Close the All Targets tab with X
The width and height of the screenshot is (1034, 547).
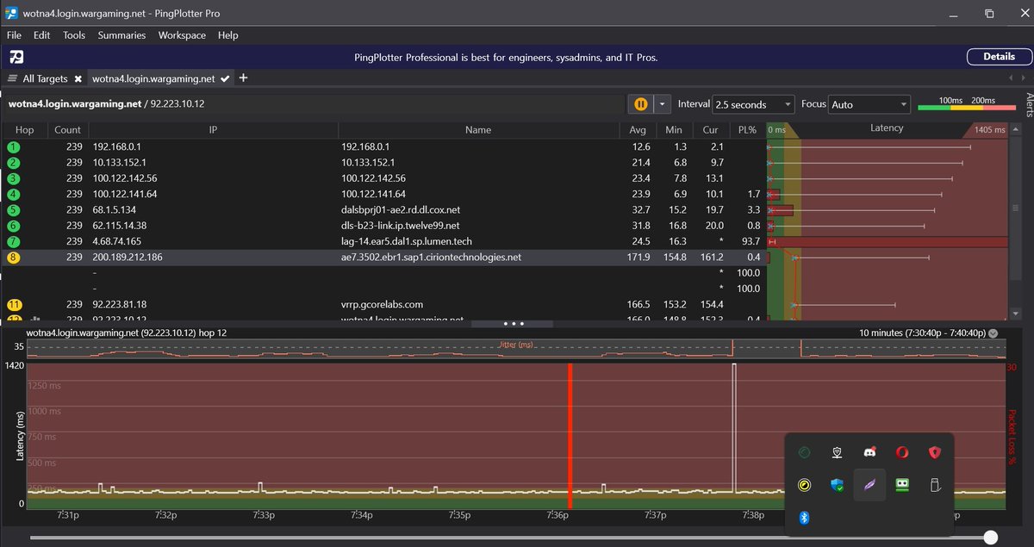78,78
